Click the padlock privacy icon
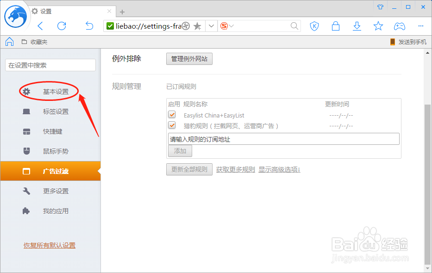This screenshot has width=432, height=273. tap(336, 26)
